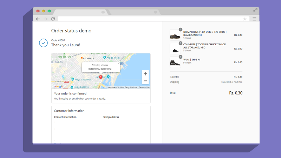Click the order confirmed checkmark icon
281x158 pixels.
click(x=43, y=43)
